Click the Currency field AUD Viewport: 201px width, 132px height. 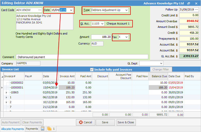pyautogui.click(x=97, y=43)
